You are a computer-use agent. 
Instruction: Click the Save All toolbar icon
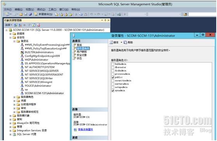(x=30, y=14)
